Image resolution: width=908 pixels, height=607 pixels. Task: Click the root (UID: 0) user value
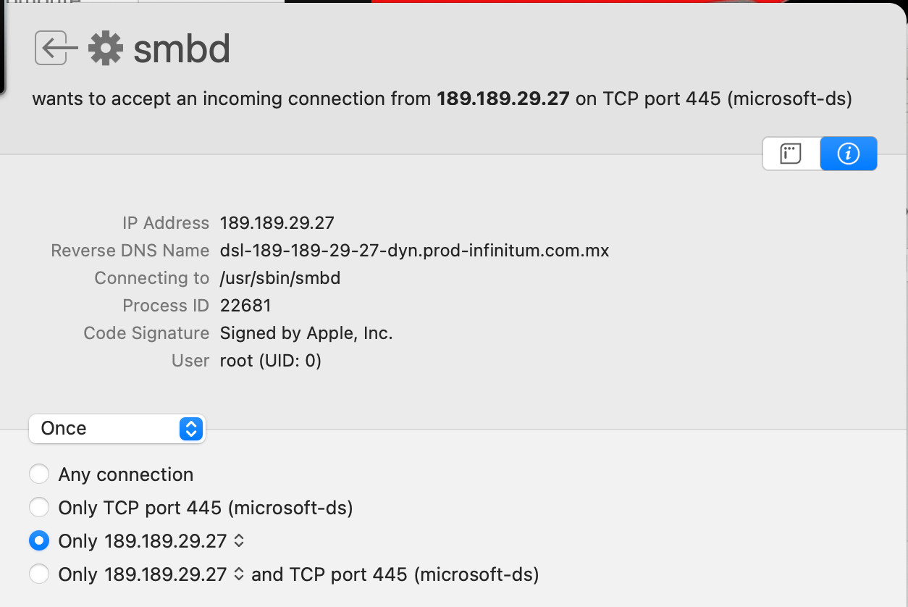[270, 361]
